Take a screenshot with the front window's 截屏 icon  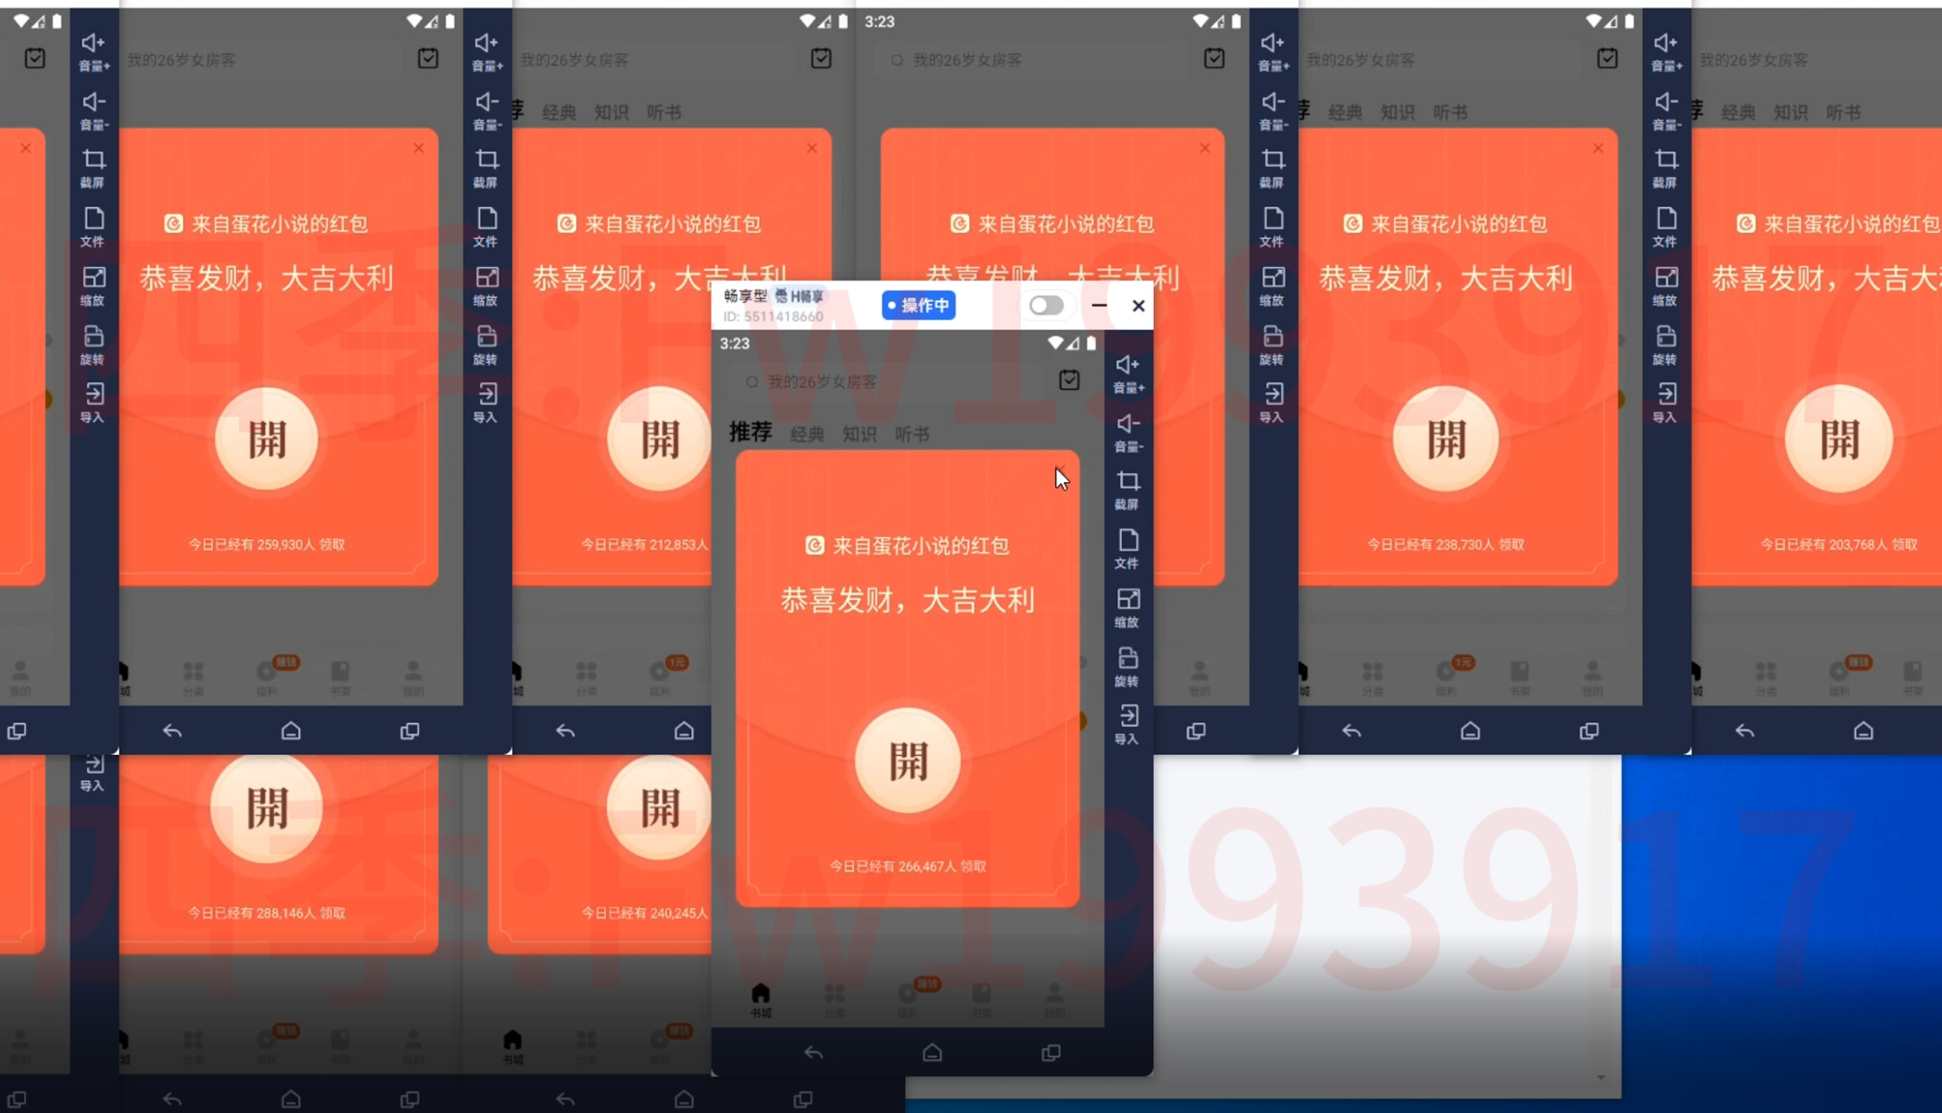pos(1128,491)
